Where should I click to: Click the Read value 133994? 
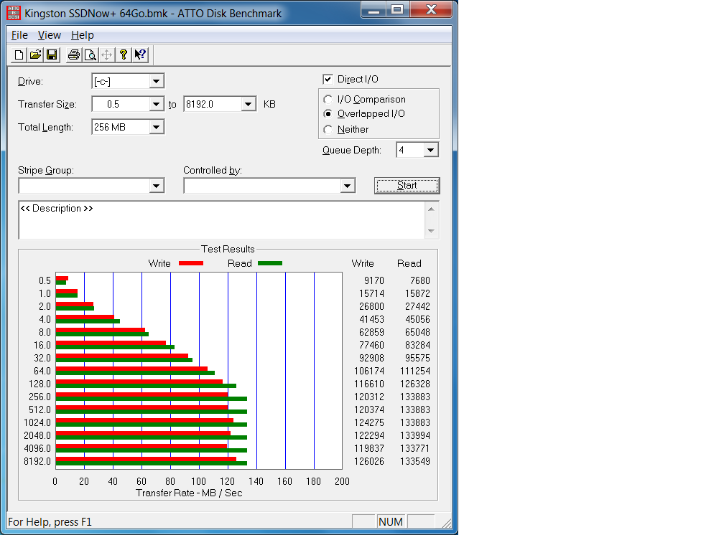(415, 435)
